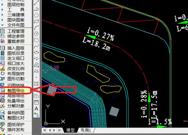This screenshot has width=188, height=135.
Task: Select the Region tool
Action: tap(37, 96)
